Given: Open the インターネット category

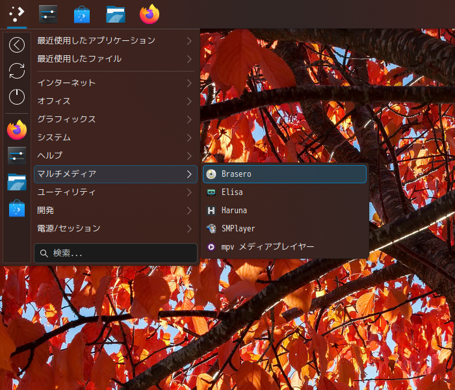Looking at the screenshot, I should (116, 83).
